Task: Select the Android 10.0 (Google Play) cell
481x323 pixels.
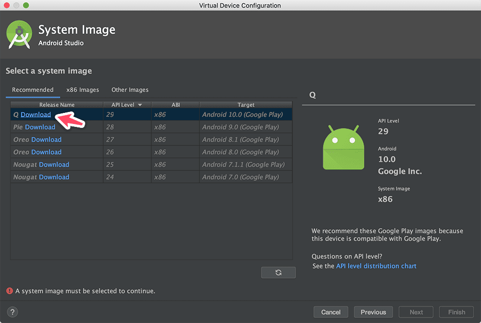Action: pyautogui.click(x=246, y=114)
